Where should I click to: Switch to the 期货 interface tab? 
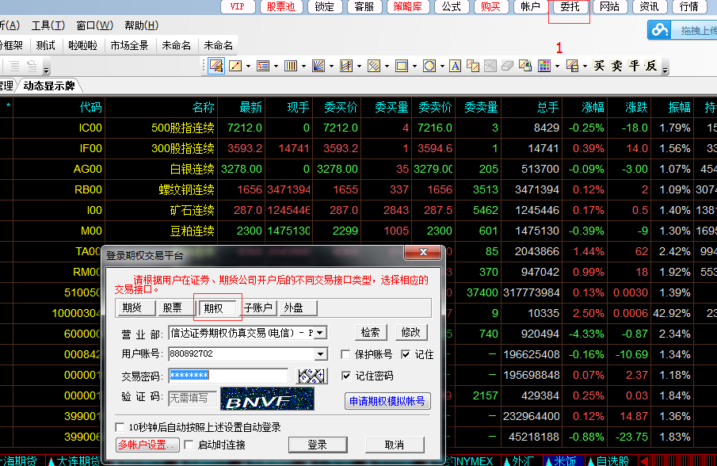132,307
